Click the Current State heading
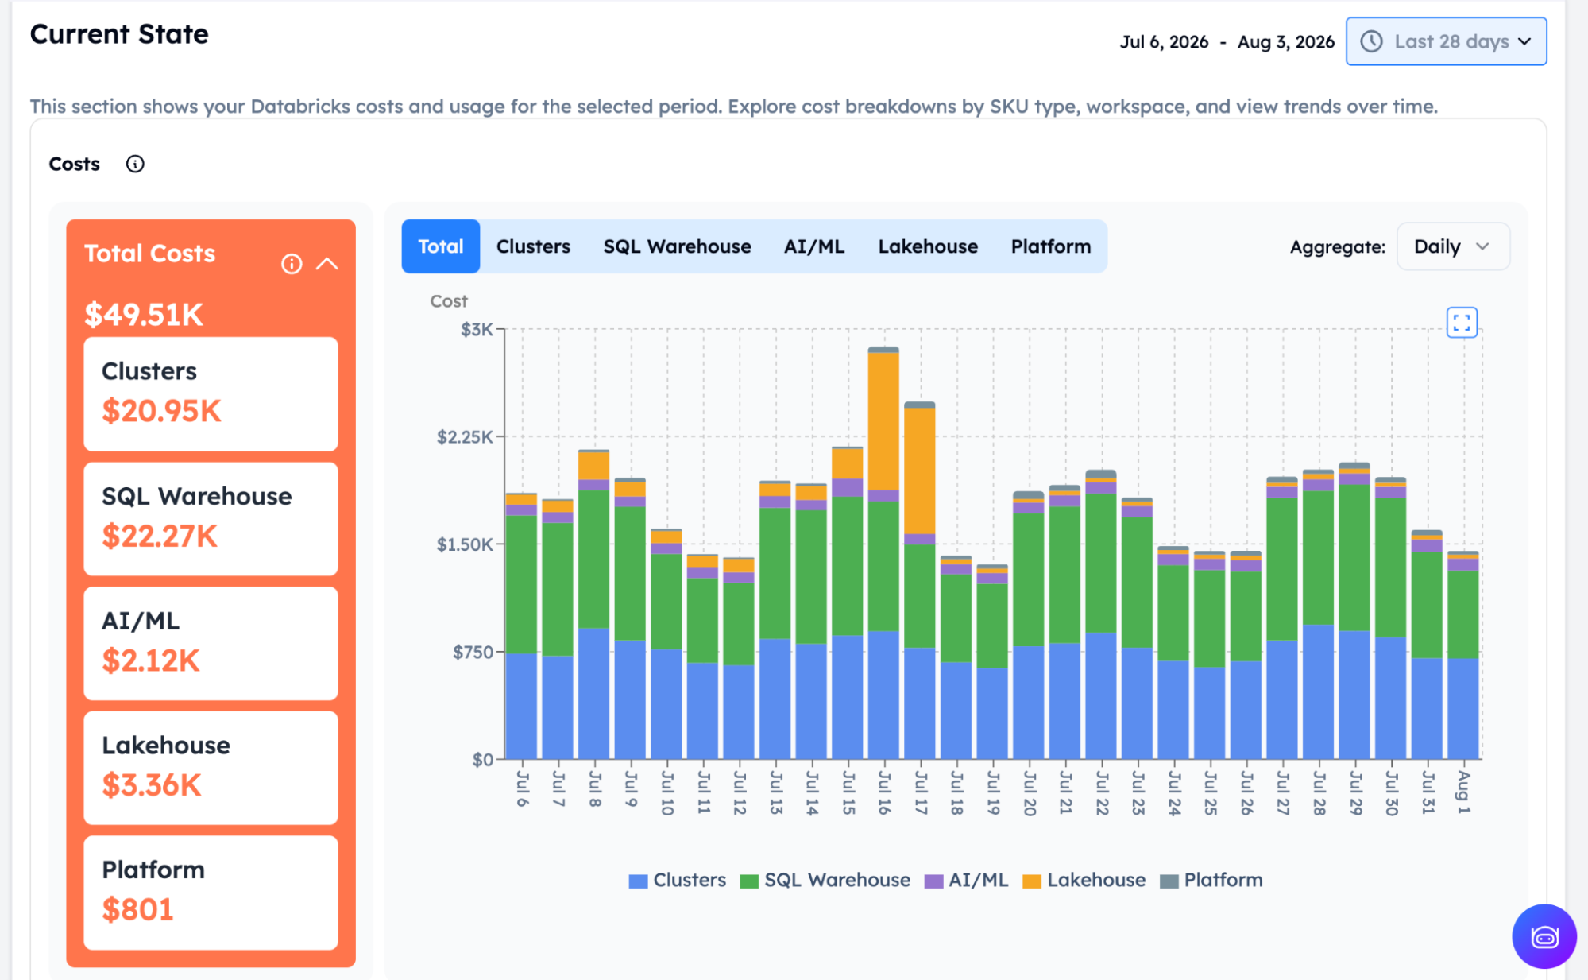1588x980 pixels. click(119, 34)
